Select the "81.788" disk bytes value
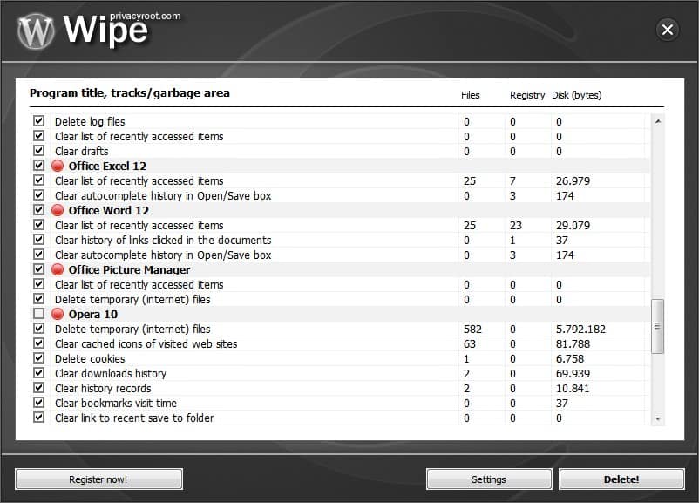This screenshot has height=503, width=699. click(573, 343)
